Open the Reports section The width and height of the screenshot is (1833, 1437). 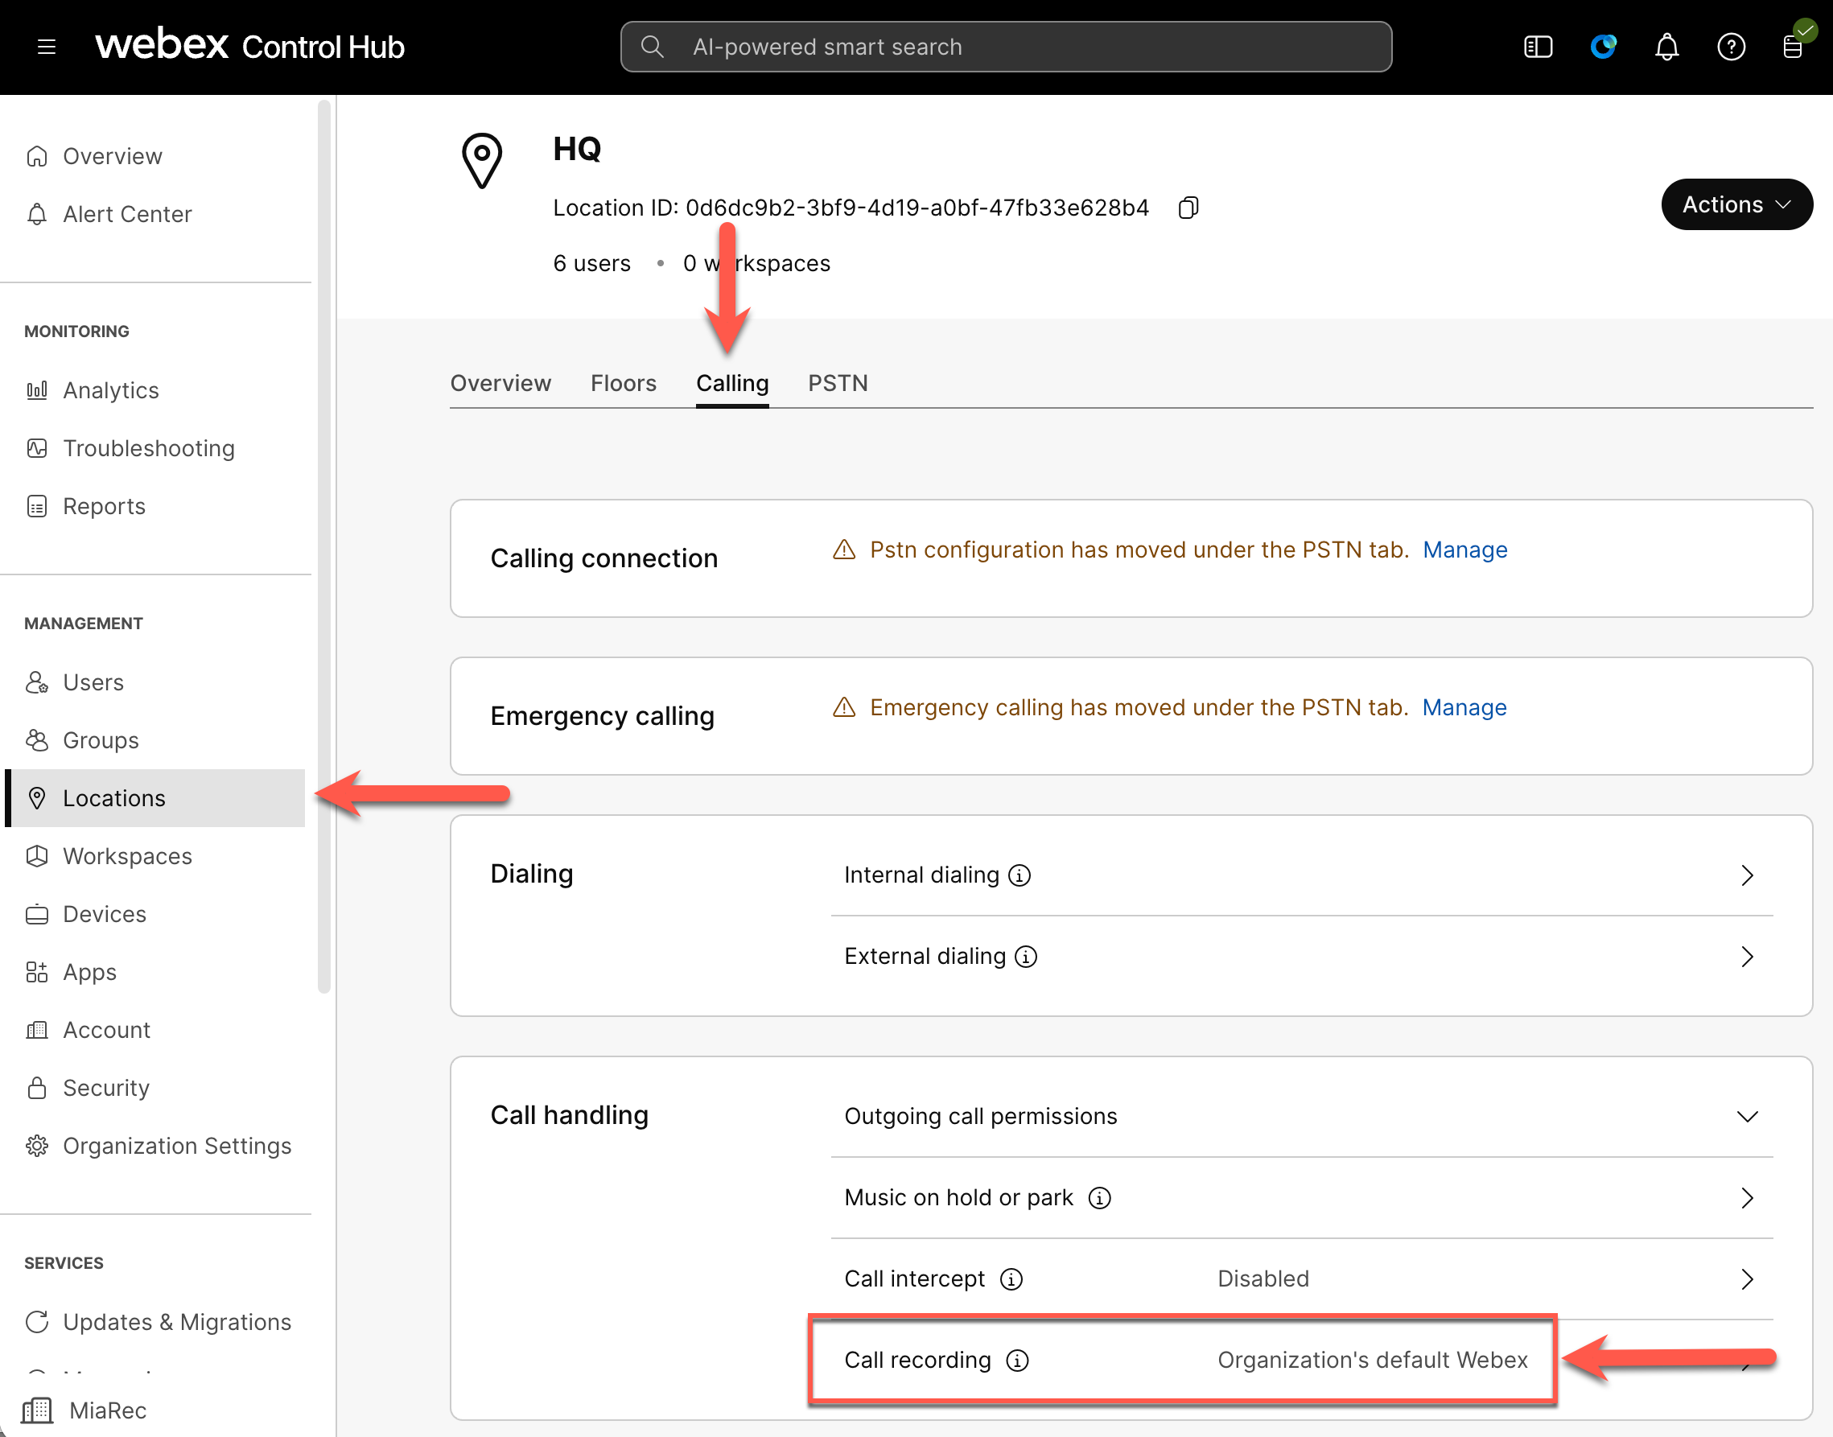[x=105, y=505]
